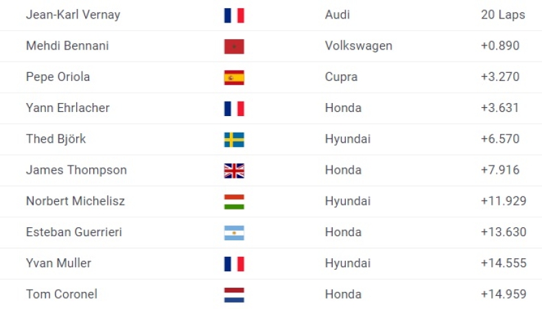
Task: Click the French flag beside Yvan Muller
Action: [234, 264]
